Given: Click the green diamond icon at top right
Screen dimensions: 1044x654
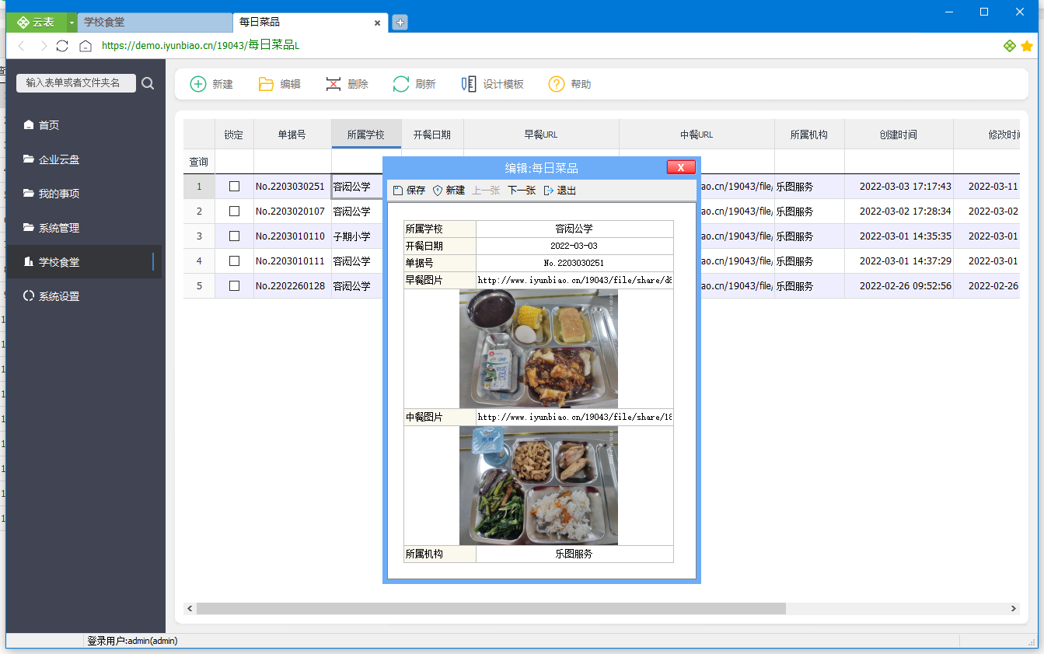Looking at the screenshot, I should point(1009,46).
